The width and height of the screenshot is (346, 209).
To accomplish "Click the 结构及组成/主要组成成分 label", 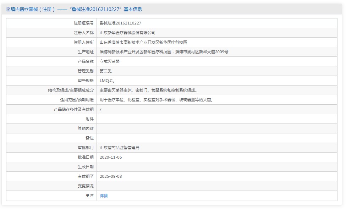I will pos(71,90).
